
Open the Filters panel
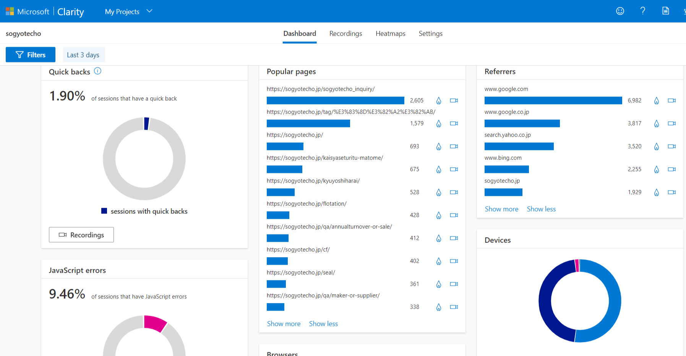31,55
